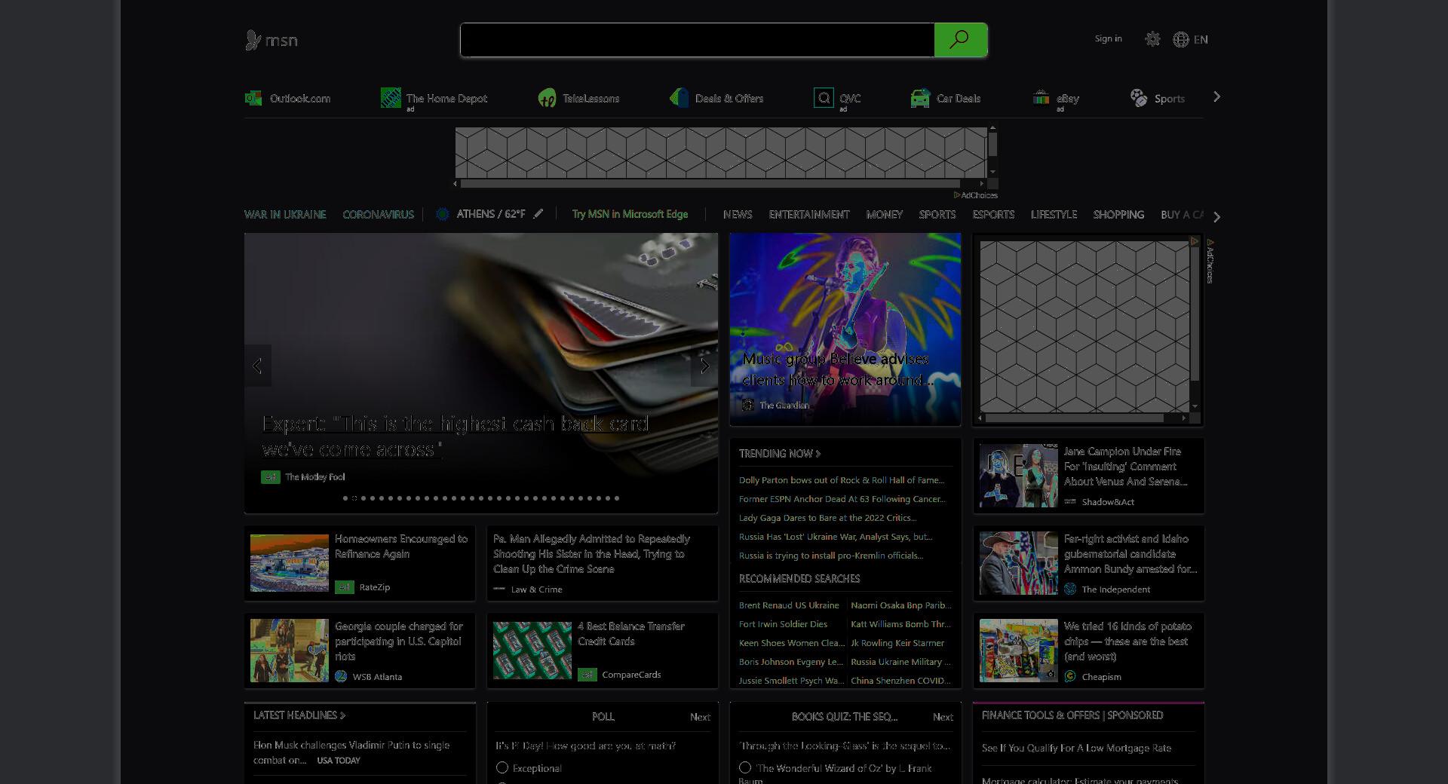Viewport: 1448px width, 784px height.
Task: Select 'The Wonderful Wizard of Oz' quiz answer
Action: (745, 767)
